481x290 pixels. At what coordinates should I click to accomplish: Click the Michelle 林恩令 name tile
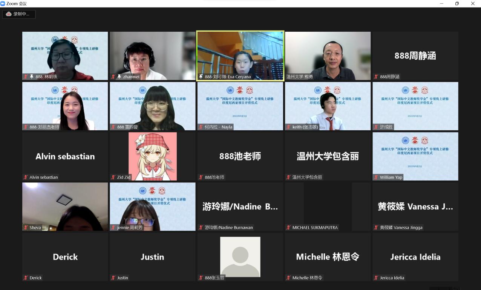coord(328,257)
